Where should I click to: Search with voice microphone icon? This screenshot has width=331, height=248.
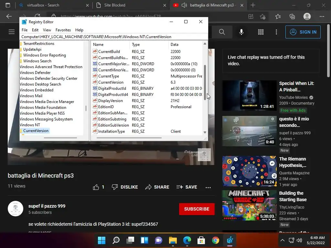point(241,32)
